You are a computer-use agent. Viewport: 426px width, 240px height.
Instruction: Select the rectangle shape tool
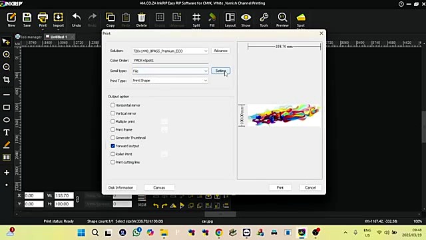click(x=6, y=107)
